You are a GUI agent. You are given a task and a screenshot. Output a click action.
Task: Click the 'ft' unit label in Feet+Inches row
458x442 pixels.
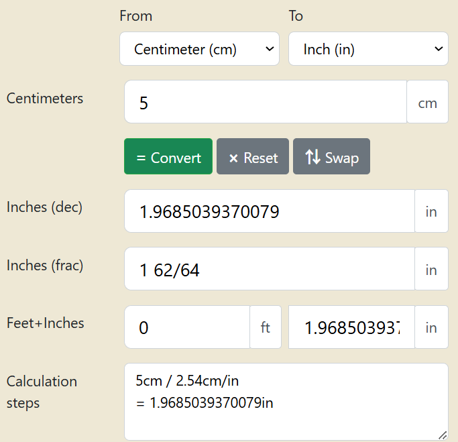click(x=266, y=327)
